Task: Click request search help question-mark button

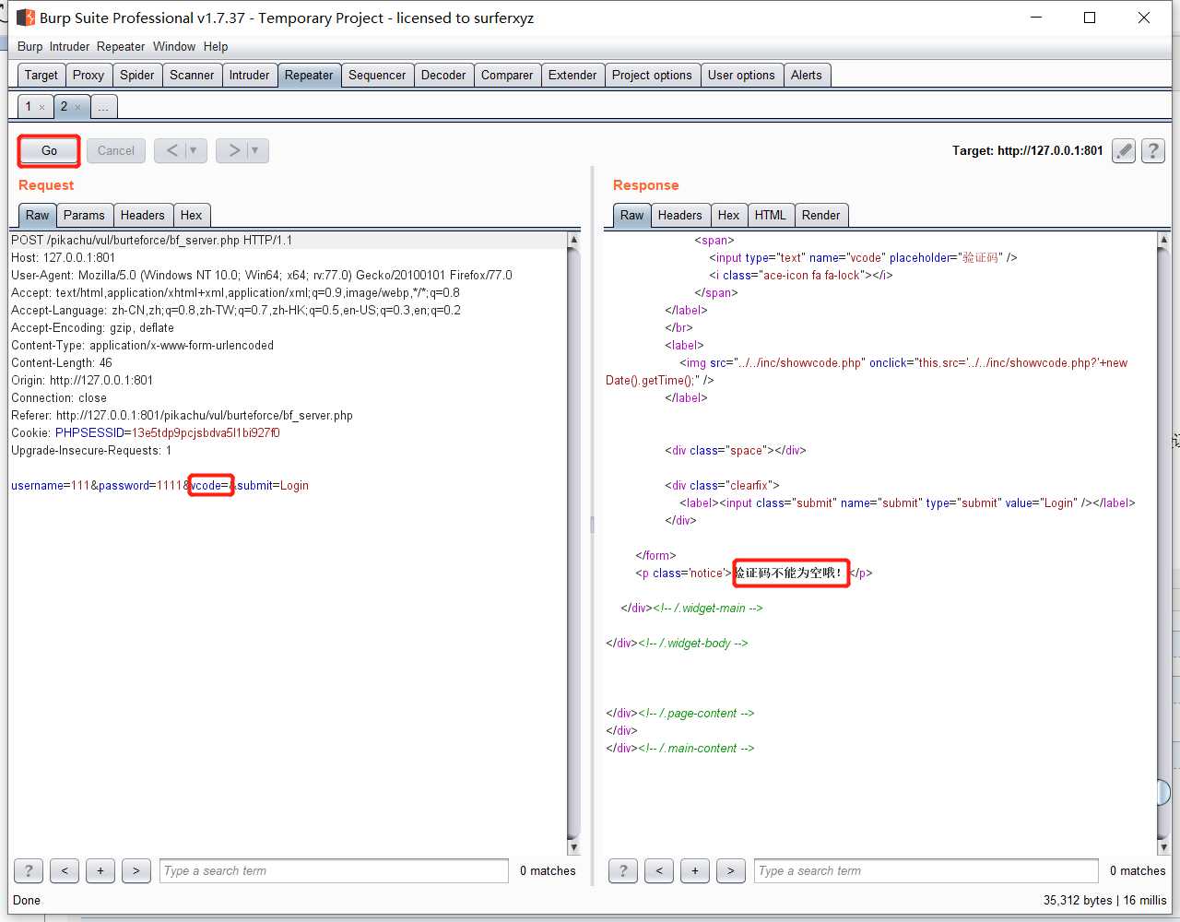Action: tap(29, 870)
